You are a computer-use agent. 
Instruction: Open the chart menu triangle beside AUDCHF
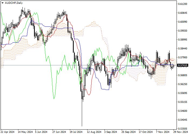pyautogui.click(x=2, y=3)
